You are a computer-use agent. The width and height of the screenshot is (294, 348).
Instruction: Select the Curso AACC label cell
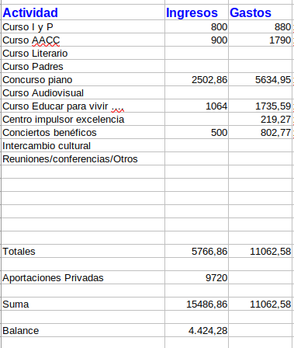[83, 40]
